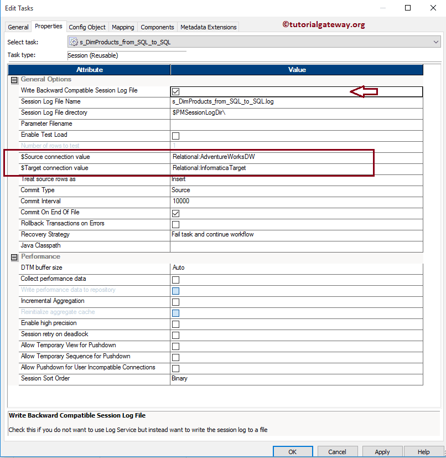Uncheck Commit On End Of File
446x458 pixels.
pyautogui.click(x=176, y=214)
